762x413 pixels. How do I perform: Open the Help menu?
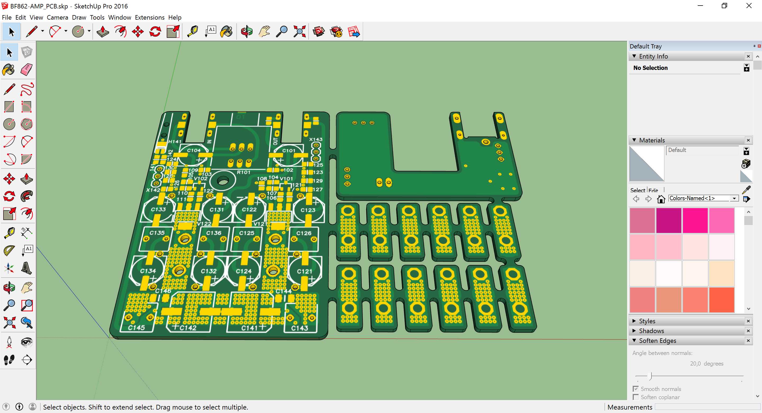(x=175, y=17)
